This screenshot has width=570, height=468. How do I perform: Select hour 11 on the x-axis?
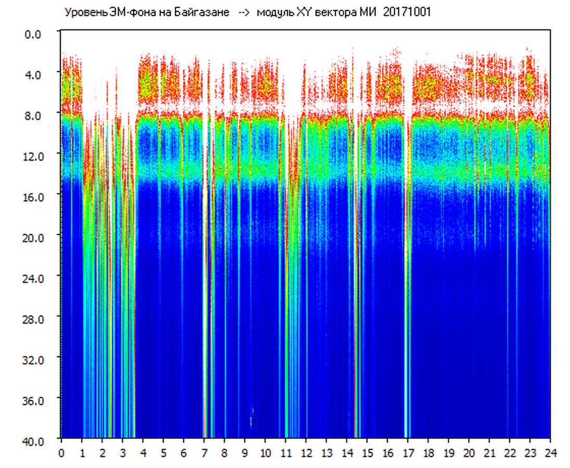pos(286,452)
